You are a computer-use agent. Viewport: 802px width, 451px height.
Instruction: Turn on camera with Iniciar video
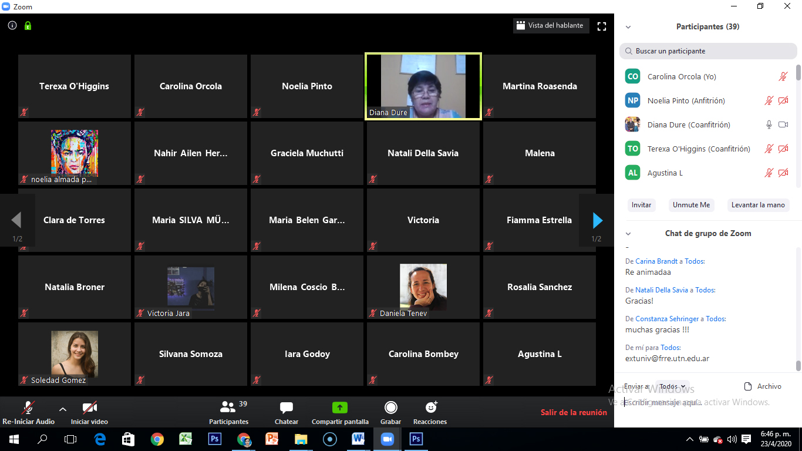click(89, 408)
